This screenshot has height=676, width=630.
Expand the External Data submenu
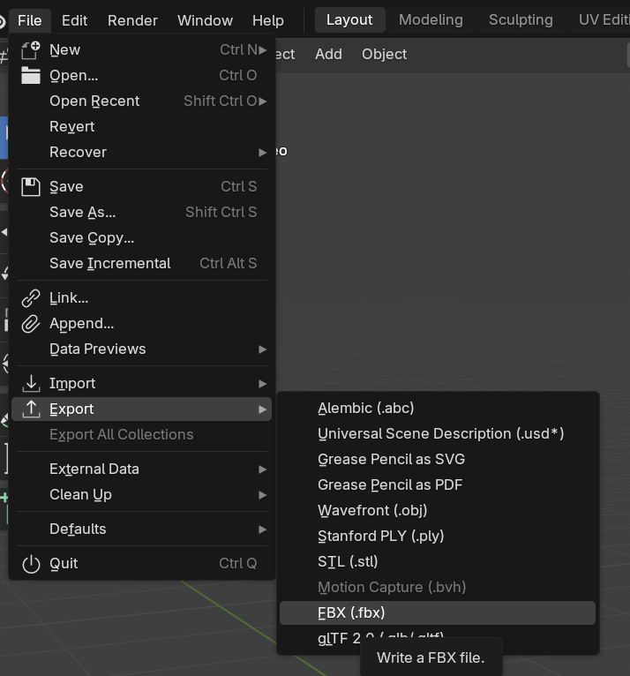tap(142, 469)
